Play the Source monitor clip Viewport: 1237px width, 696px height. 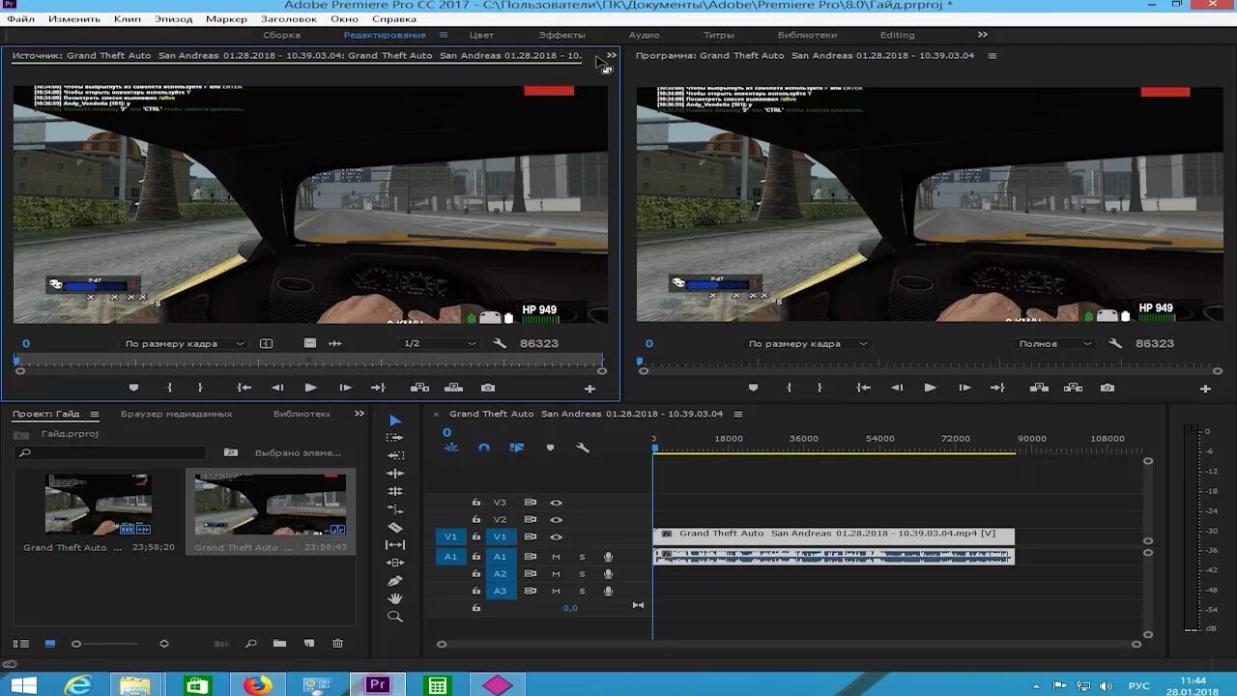(x=310, y=388)
